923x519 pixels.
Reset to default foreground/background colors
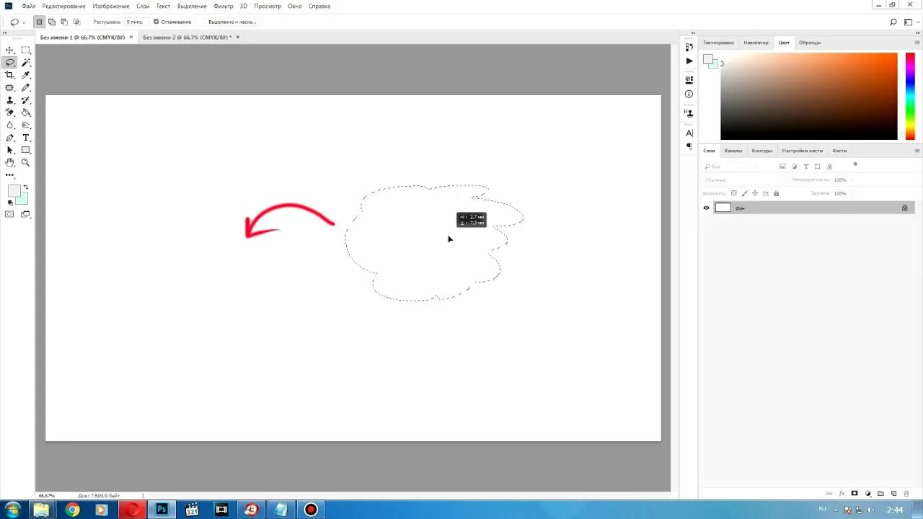tap(10, 203)
